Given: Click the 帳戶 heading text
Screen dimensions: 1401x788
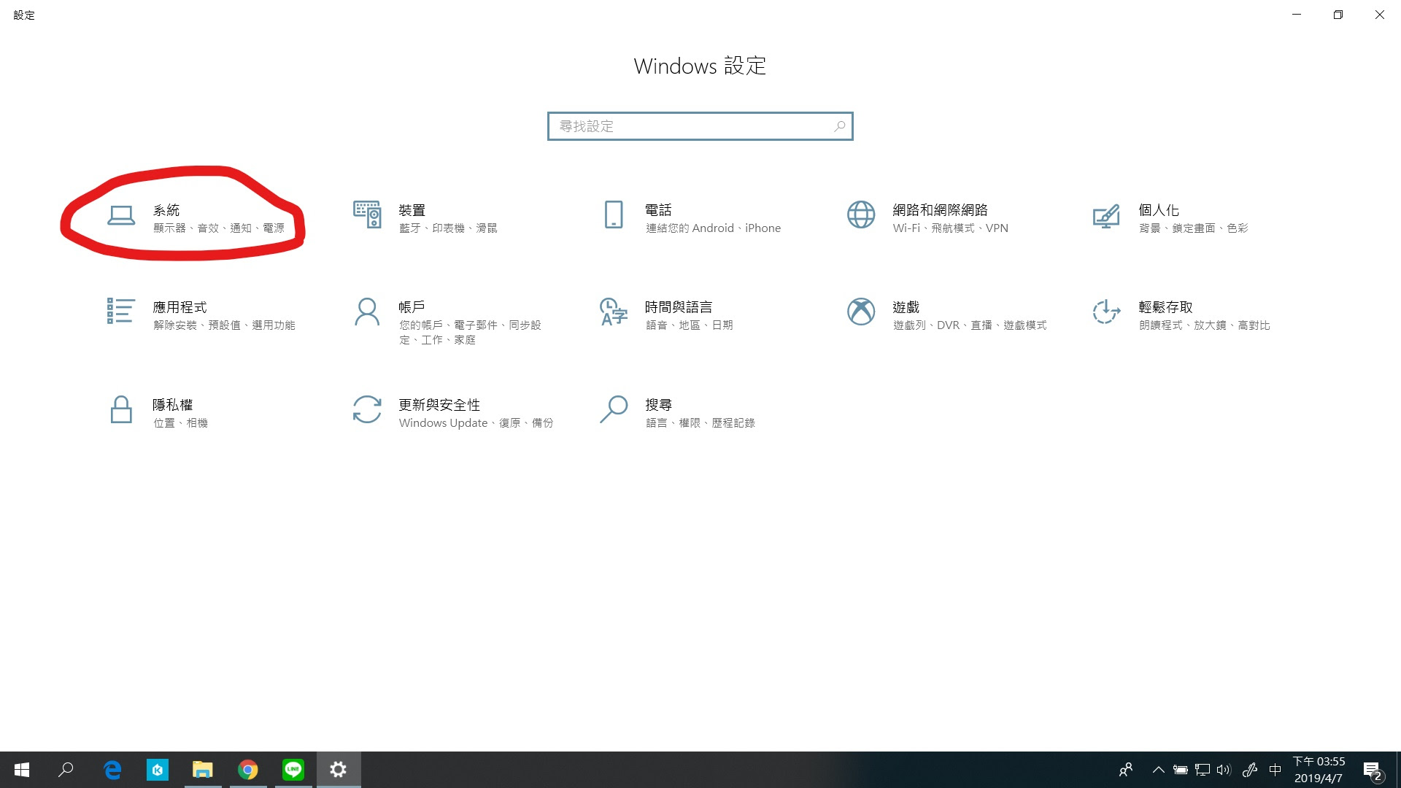Looking at the screenshot, I should 412,307.
